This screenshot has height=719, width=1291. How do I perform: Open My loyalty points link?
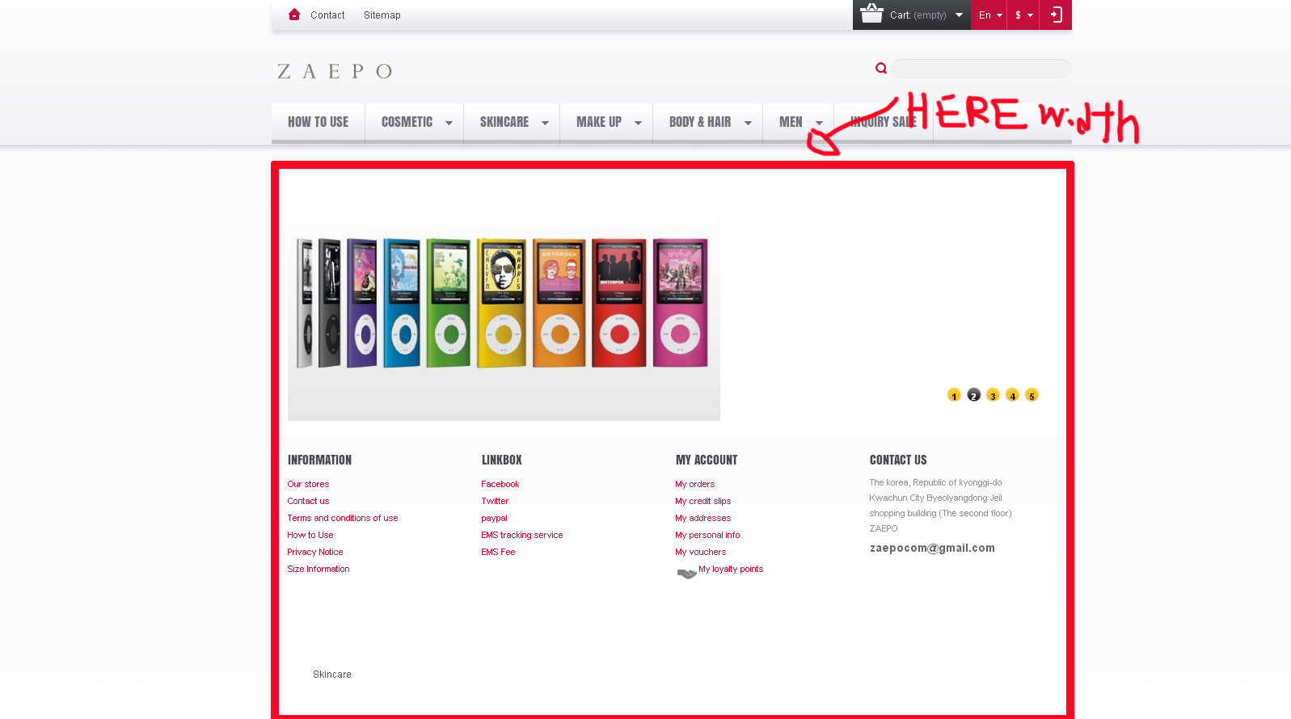(731, 569)
